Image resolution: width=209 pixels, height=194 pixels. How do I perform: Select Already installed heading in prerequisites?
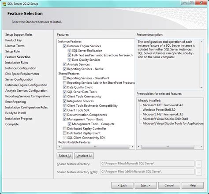click(x=149, y=101)
